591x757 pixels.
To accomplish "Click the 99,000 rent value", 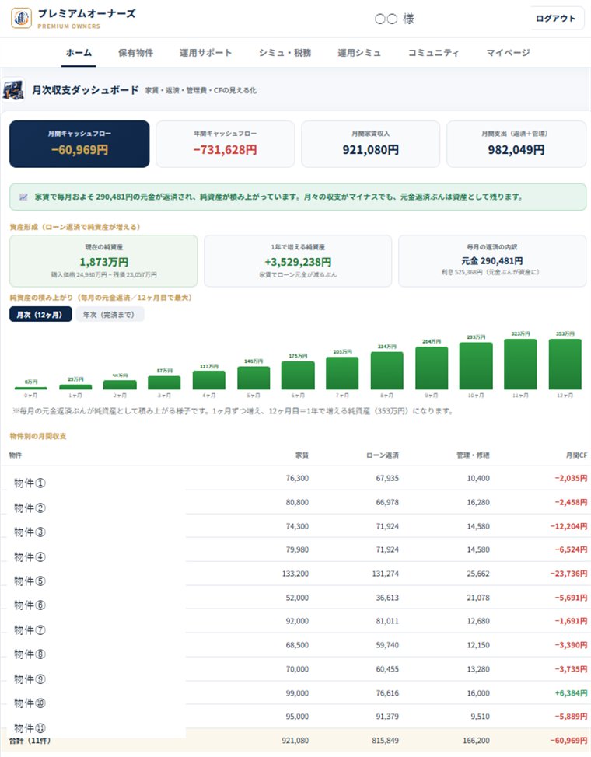I will click(x=297, y=692).
